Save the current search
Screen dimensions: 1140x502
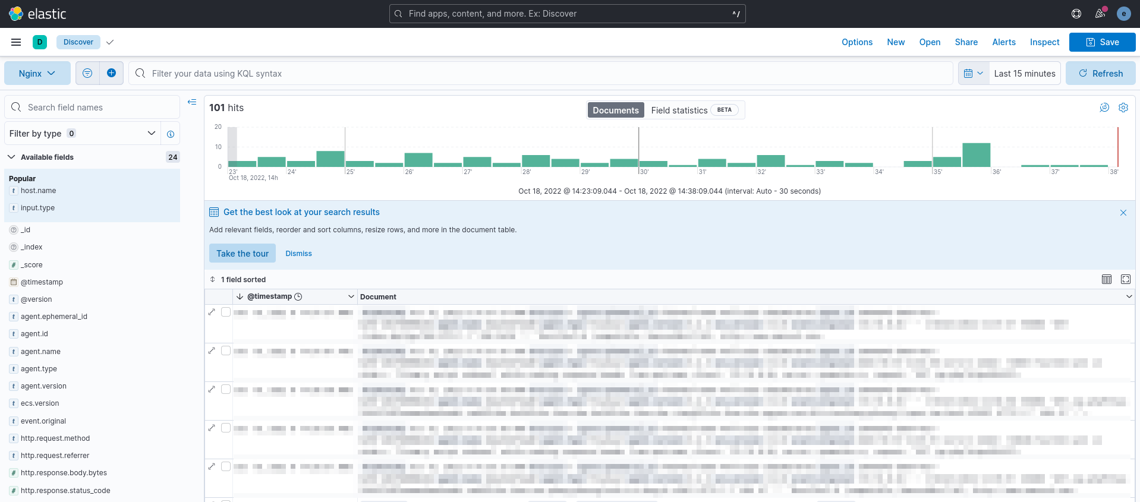1102,42
